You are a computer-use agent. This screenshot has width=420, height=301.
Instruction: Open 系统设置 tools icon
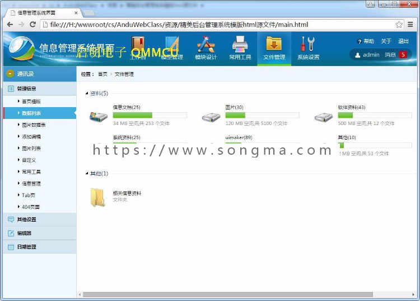click(308, 44)
